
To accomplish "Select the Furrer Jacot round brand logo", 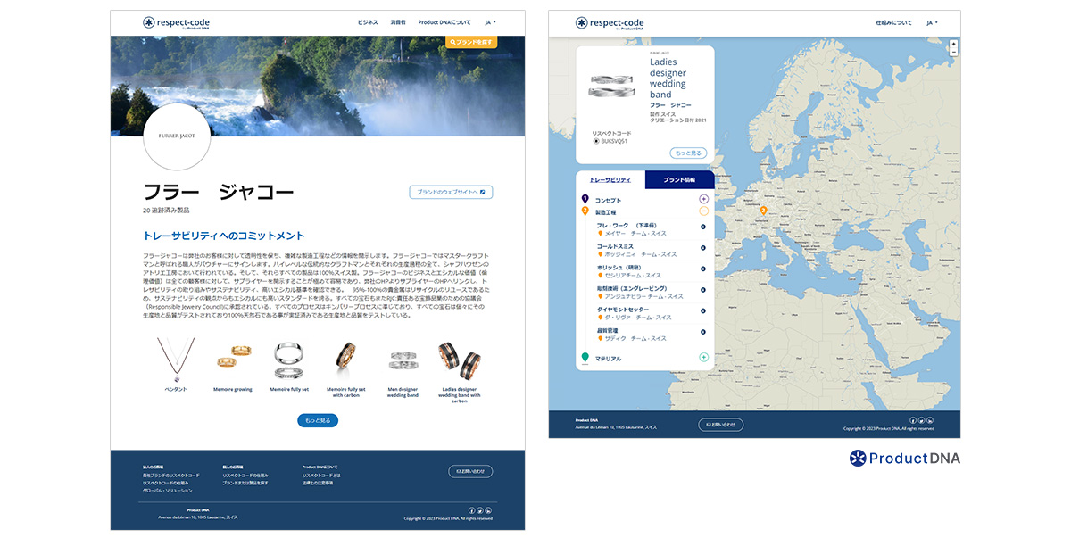I will click(177, 136).
